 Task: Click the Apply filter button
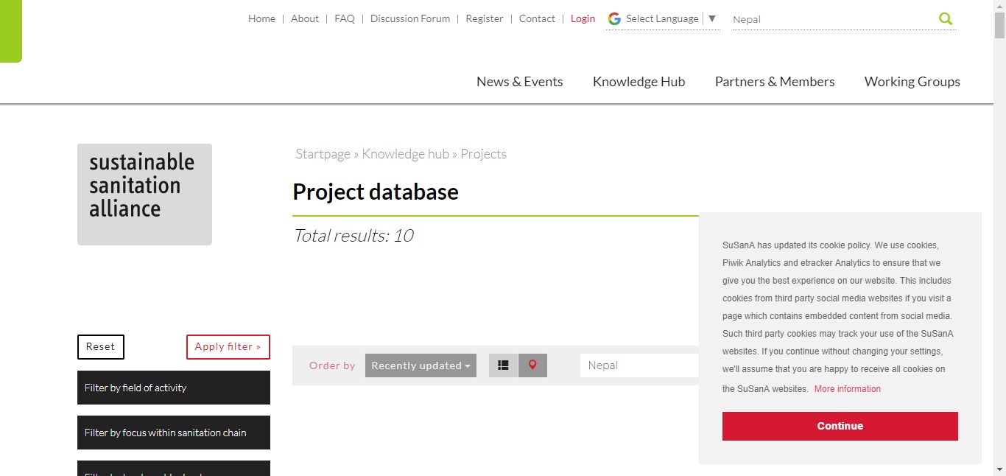pyautogui.click(x=228, y=347)
